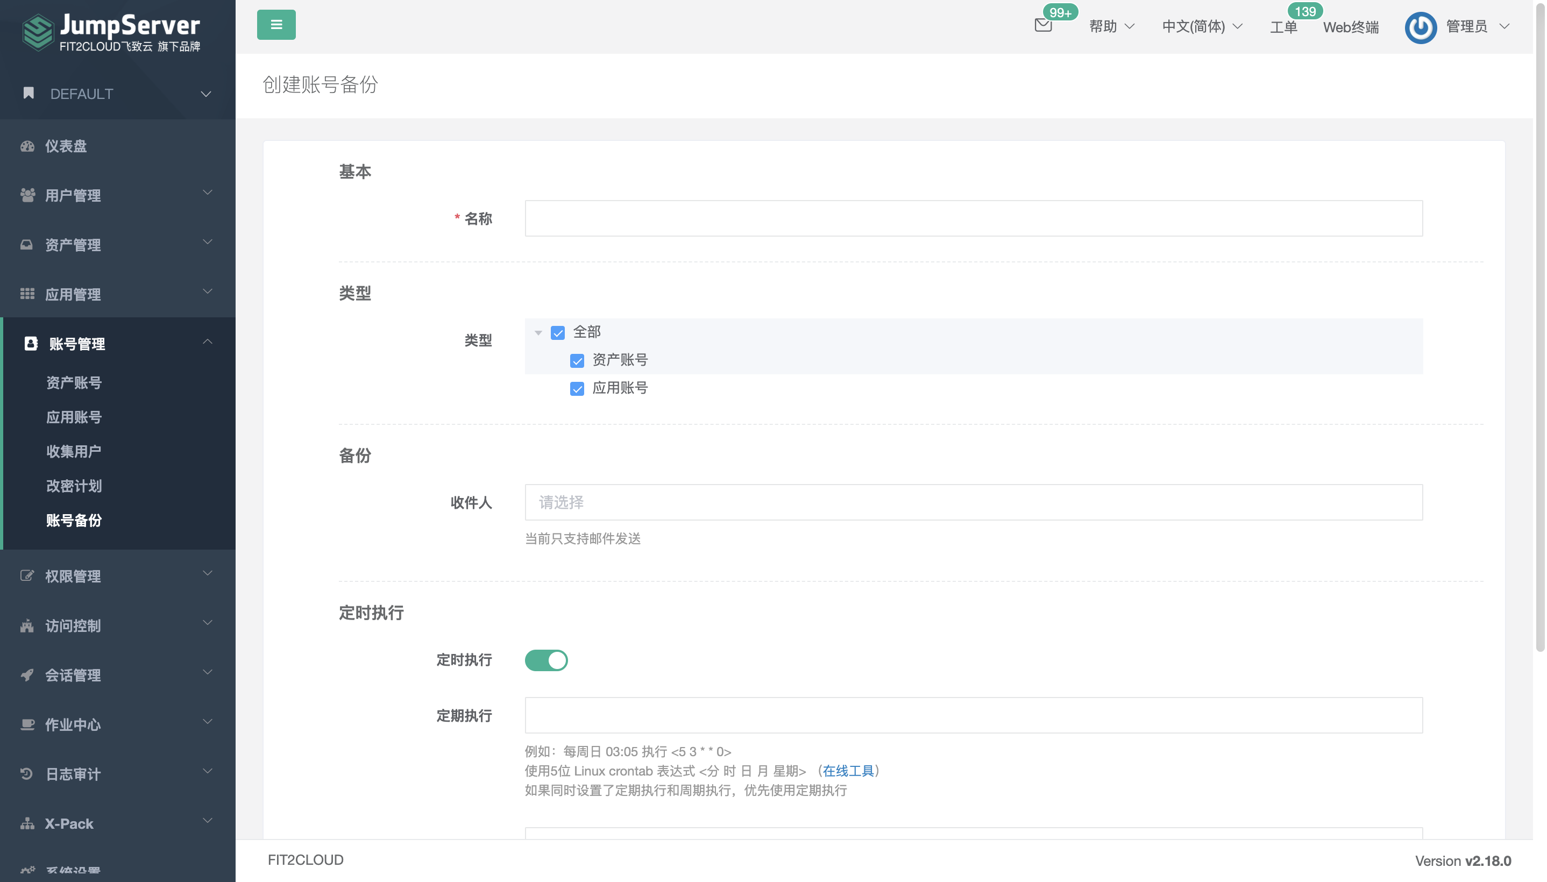This screenshot has height=882, width=1547.
Task: Open the Web终端 link
Action: coord(1350,27)
